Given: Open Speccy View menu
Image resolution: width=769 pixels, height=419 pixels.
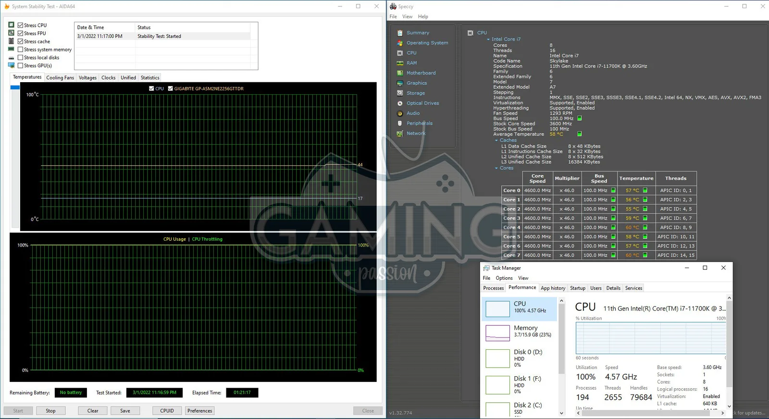Looking at the screenshot, I should click(407, 16).
